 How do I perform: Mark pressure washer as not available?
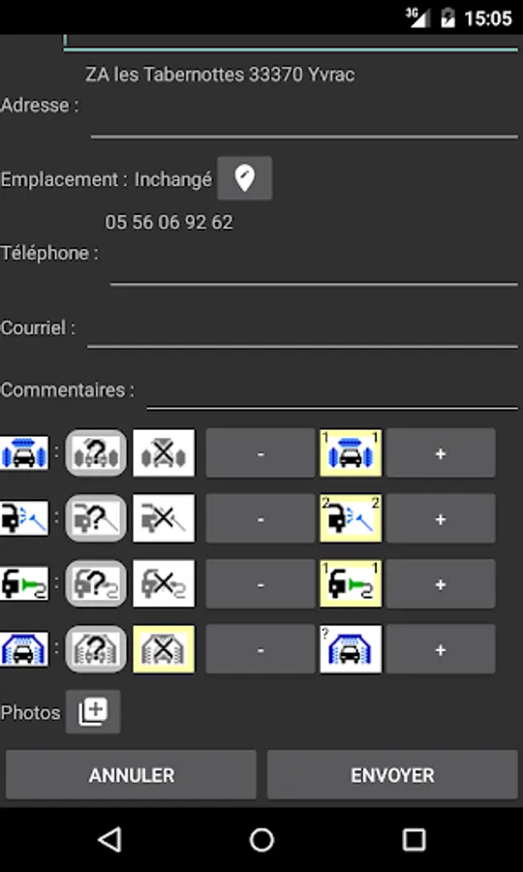pyautogui.click(x=164, y=518)
